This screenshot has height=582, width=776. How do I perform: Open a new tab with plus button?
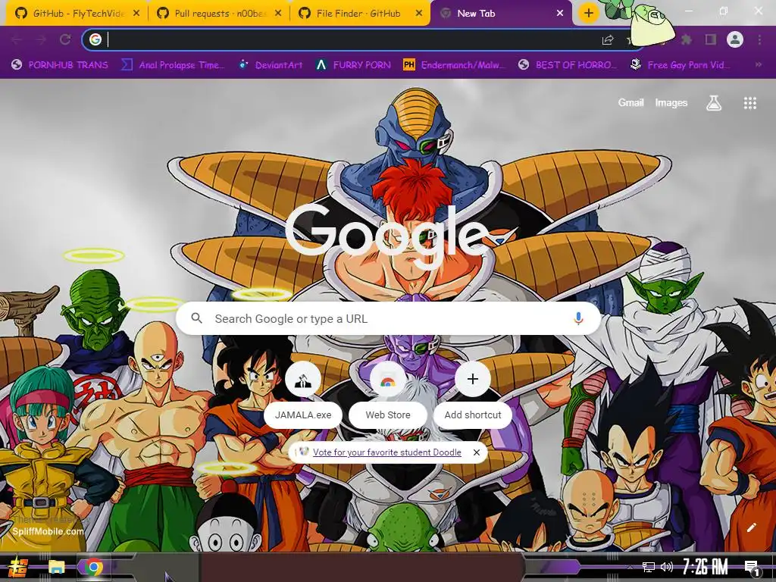tap(588, 14)
